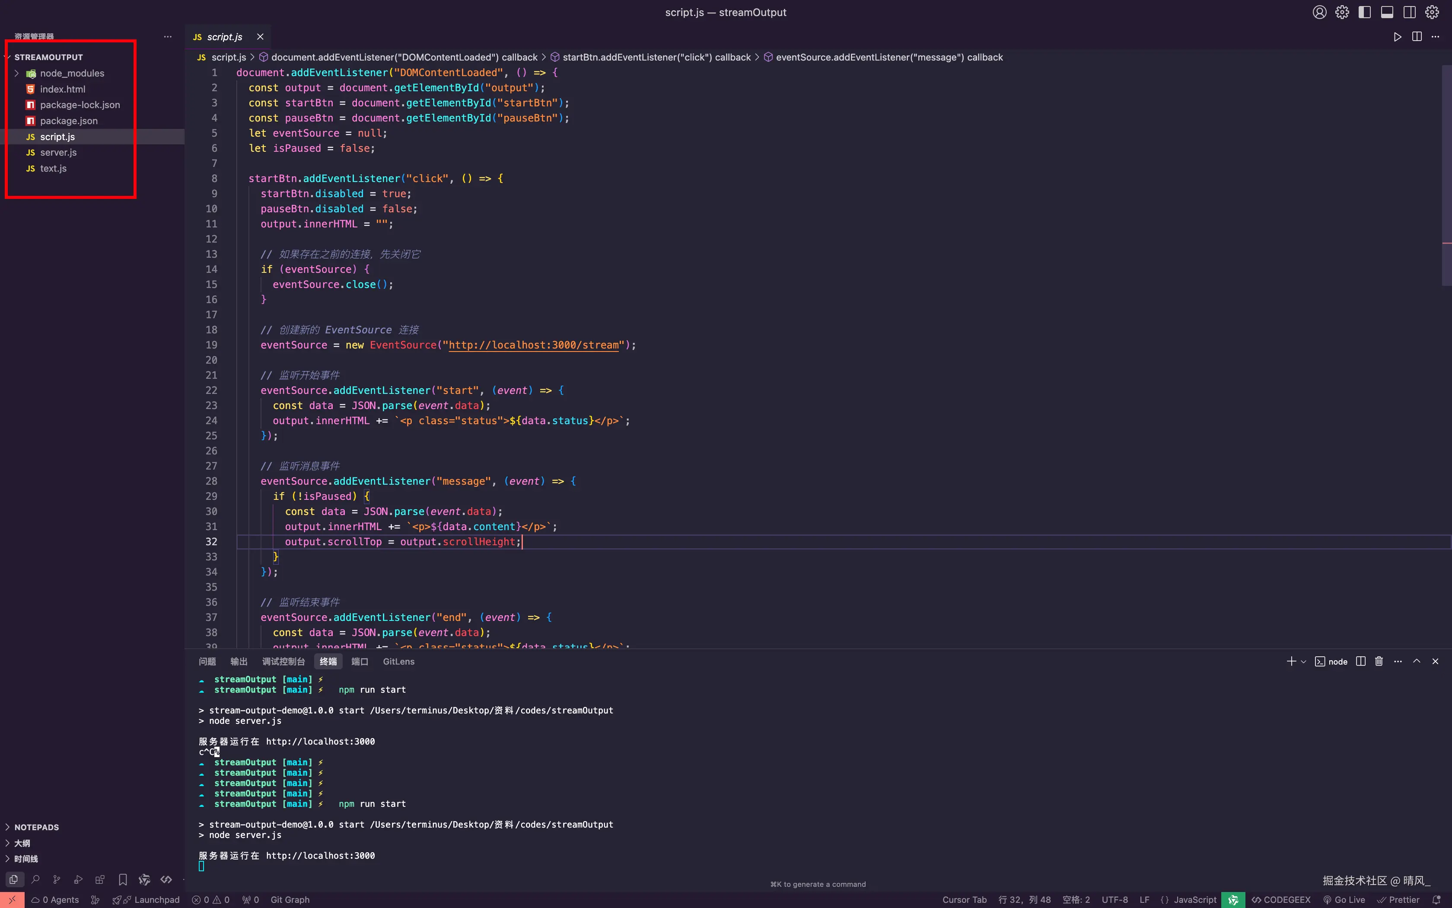The width and height of the screenshot is (1452, 908).
Task: Kill terminal with the trash icon
Action: pos(1379,661)
